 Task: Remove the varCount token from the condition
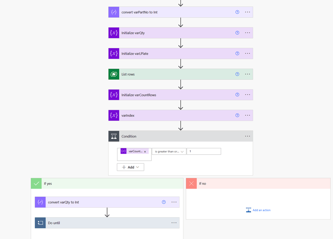coord(145,152)
